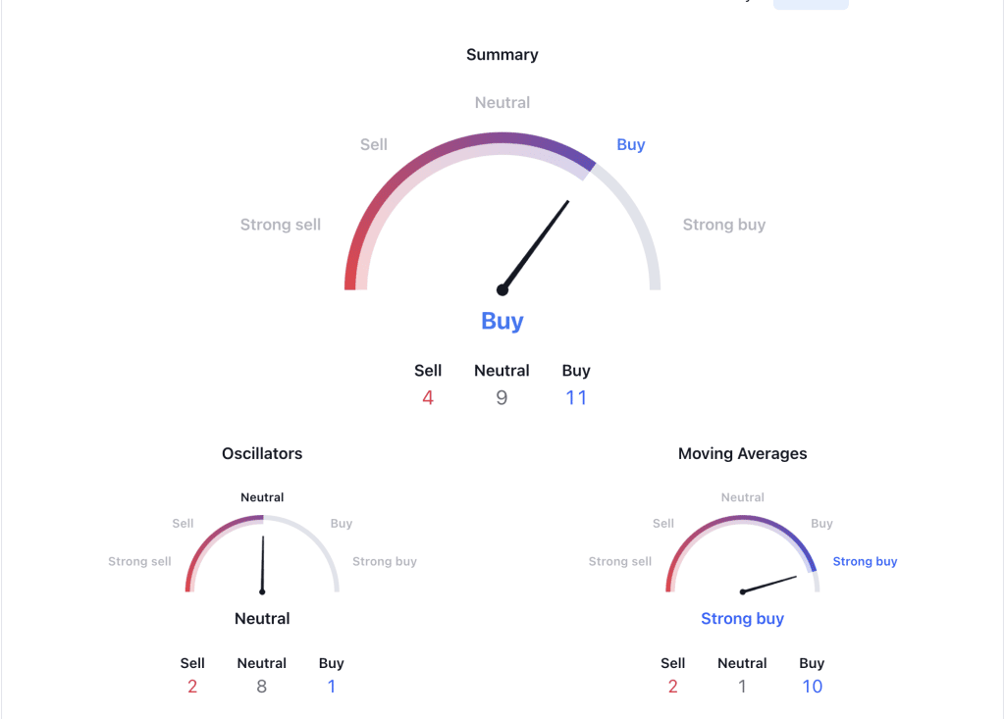Image resolution: width=1005 pixels, height=719 pixels.
Task: Click the Moving Averages buy count of 10
Action: [x=812, y=687]
